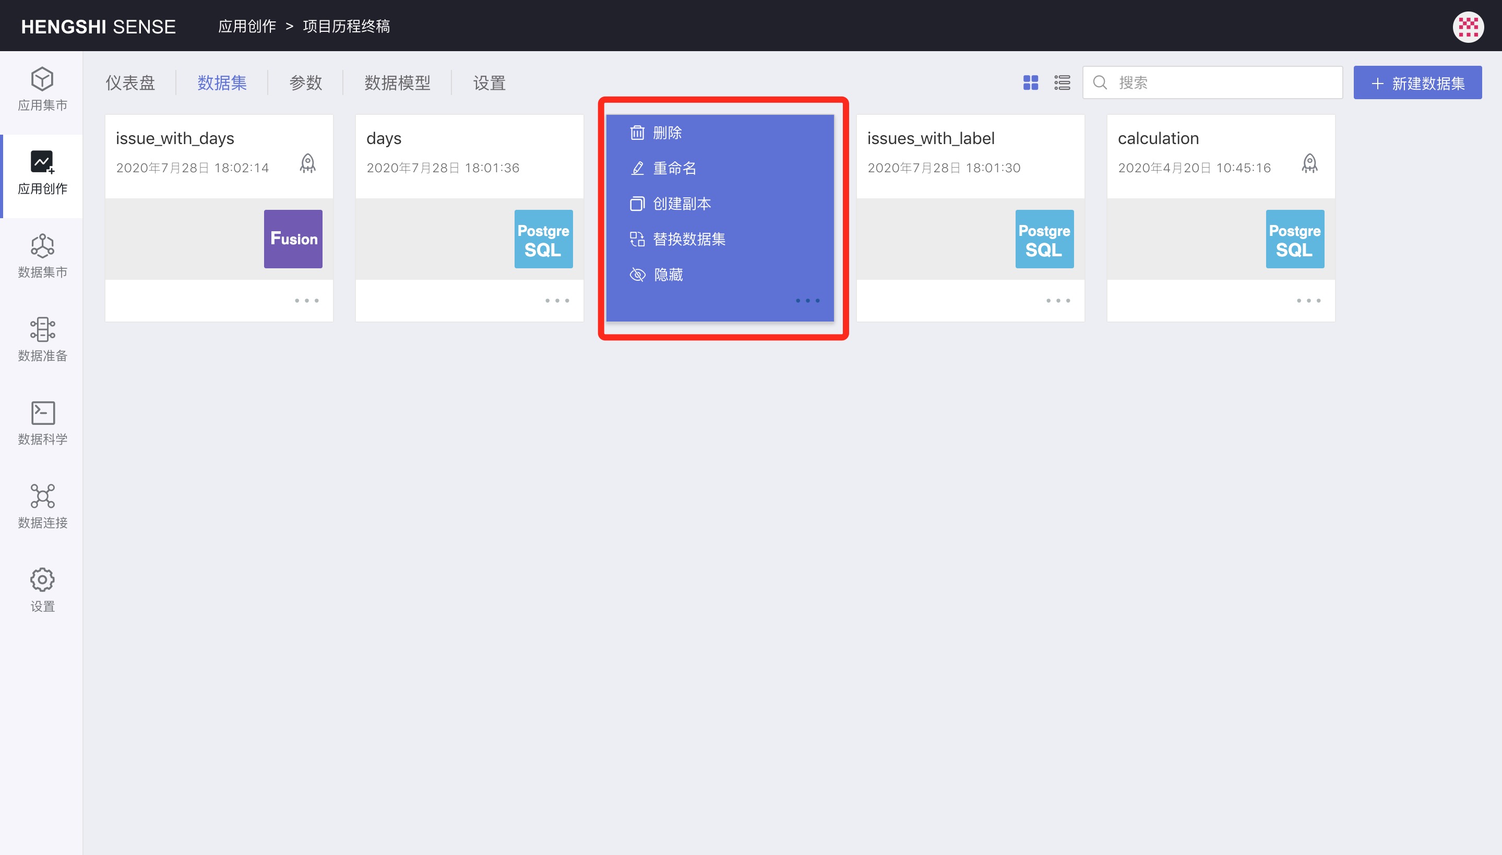Image resolution: width=1502 pixels, height=855 pixels.
Task: Open 设置 gear in the sidebar
Action: 42,590
